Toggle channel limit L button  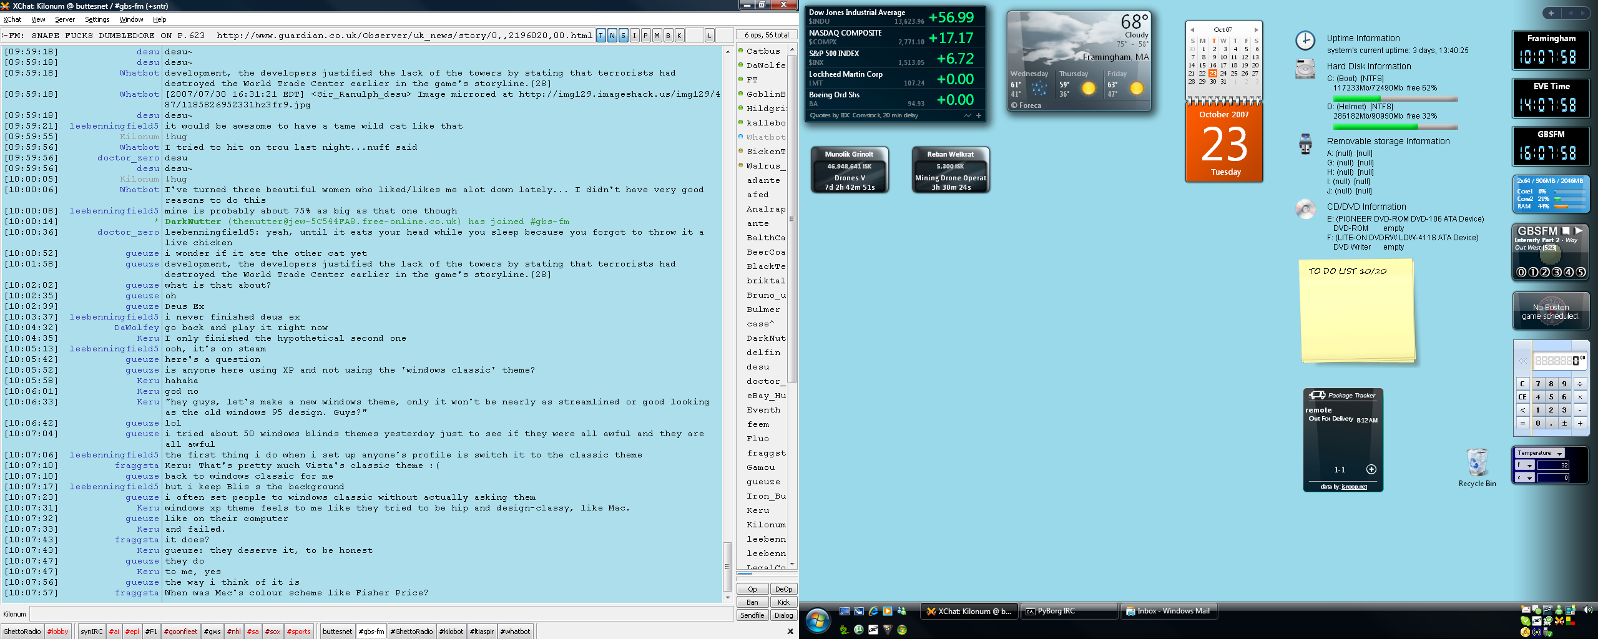pos(710,36)
